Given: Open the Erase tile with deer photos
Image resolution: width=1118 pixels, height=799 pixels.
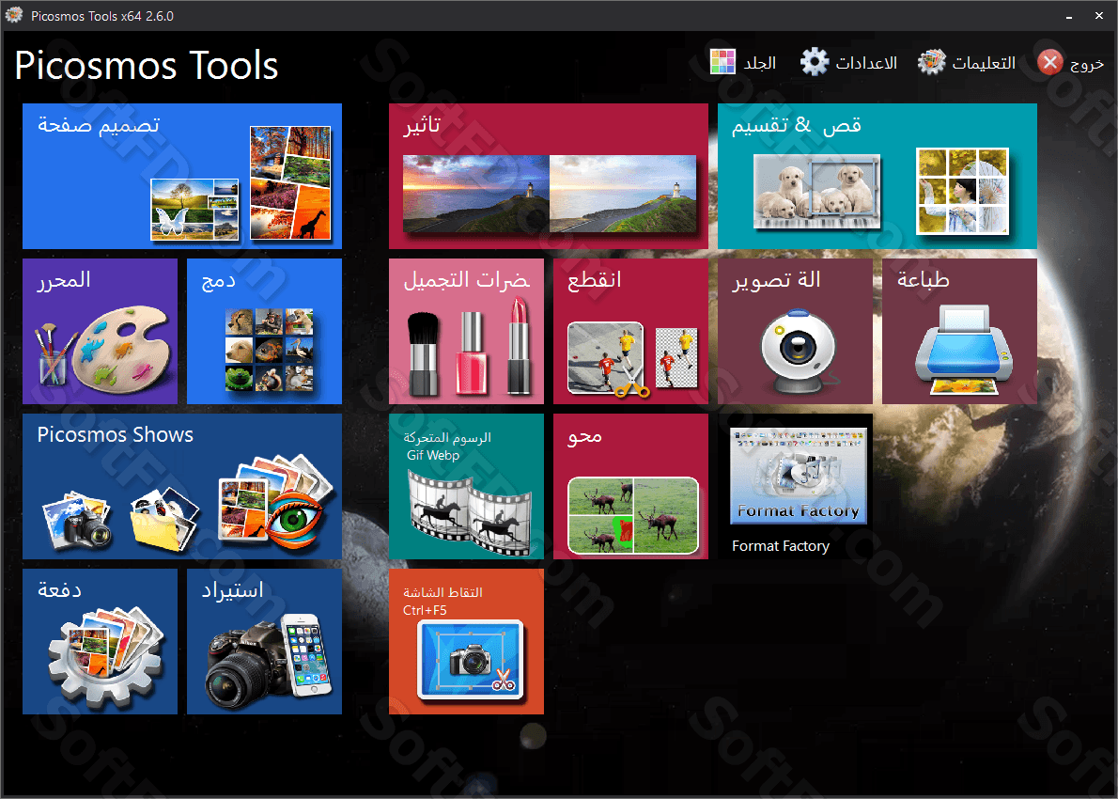Looking at the screenshot, I should 630,487.
